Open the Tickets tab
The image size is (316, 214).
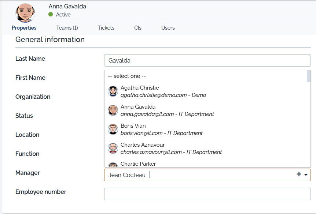(106, 28)
